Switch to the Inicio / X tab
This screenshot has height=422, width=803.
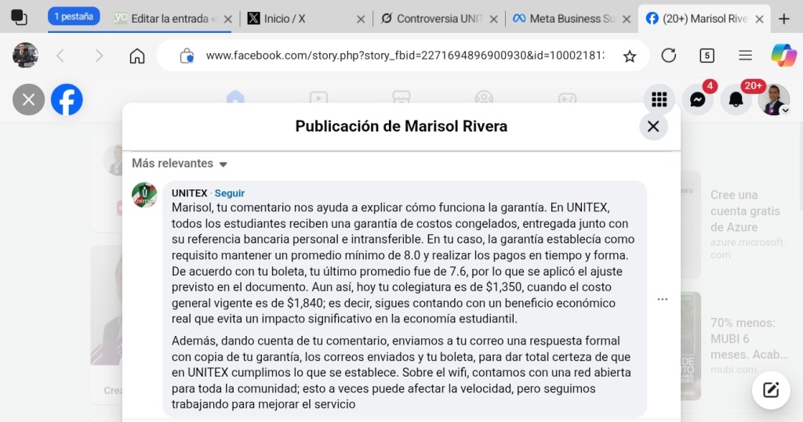pos(300,18)
